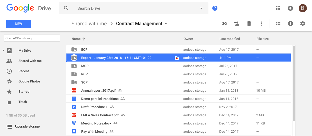This screenshot has width=312, height=136.
Task: Select Annual report 2017.pdf file
Action: coord(179,90)
